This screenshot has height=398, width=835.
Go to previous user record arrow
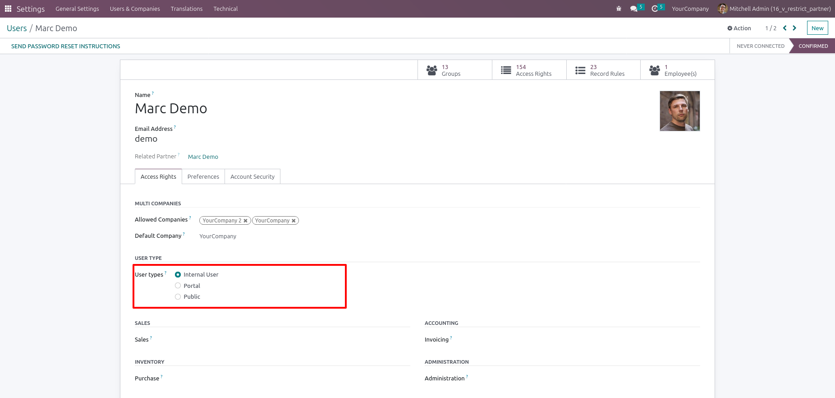[x=785, y=28]
